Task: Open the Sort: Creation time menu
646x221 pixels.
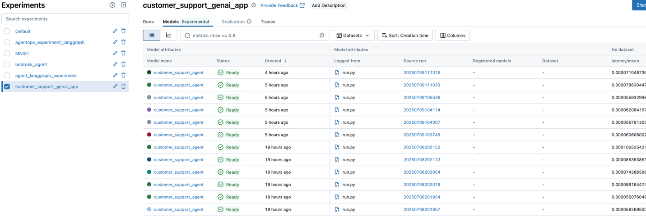Action: [405, 36]
